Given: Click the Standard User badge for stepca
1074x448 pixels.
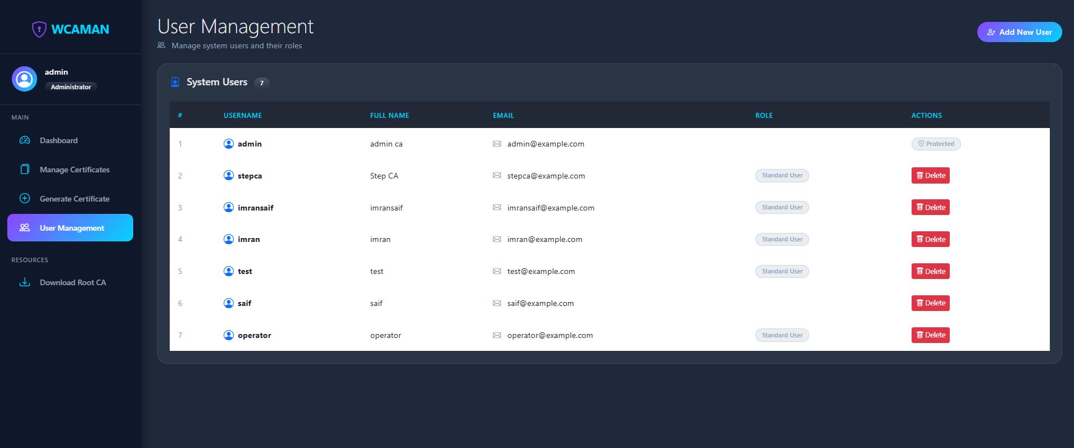Looking at the screenshot, I should pos(782,175).
